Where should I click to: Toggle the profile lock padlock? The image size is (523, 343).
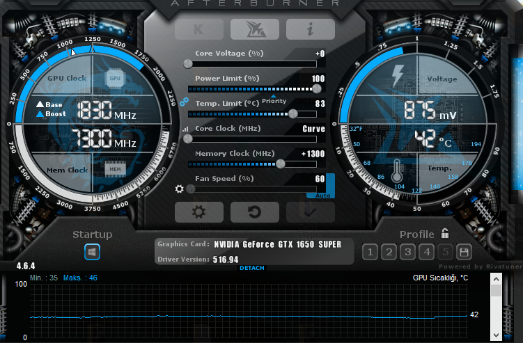coord(445,233)
